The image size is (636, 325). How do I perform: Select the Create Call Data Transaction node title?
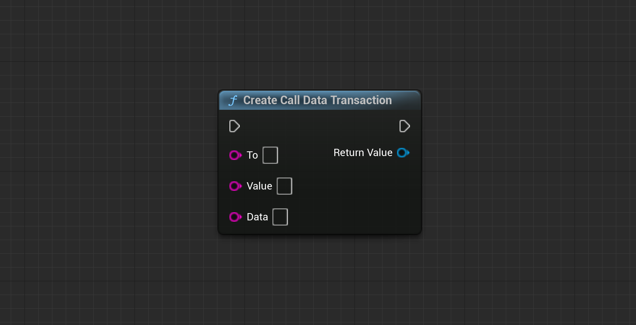(x=318, y=100)
